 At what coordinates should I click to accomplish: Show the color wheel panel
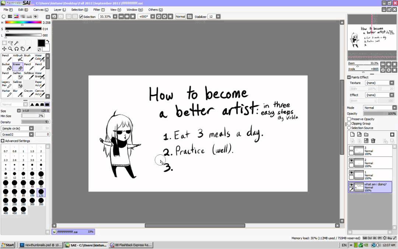click(x=4, y=17)
